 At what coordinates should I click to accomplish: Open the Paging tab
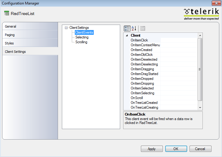(x=30, y=35)
